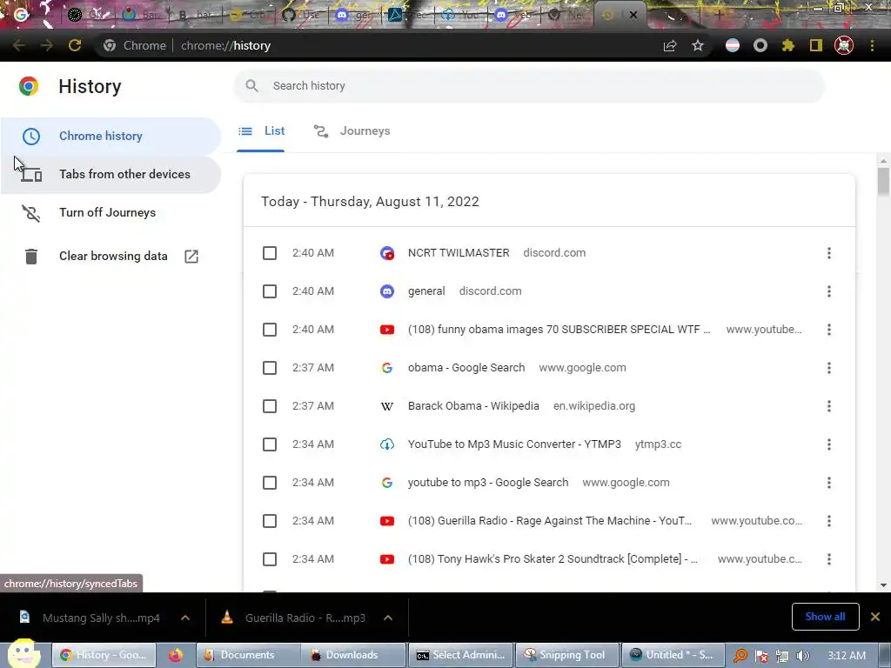Share this page icon in address bar
Screen dimensions: 891x668
tap(670, 46)
